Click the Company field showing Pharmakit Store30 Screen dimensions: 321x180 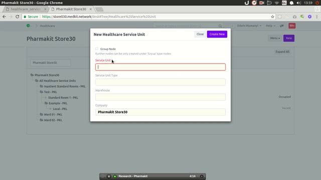coord(160,112)
